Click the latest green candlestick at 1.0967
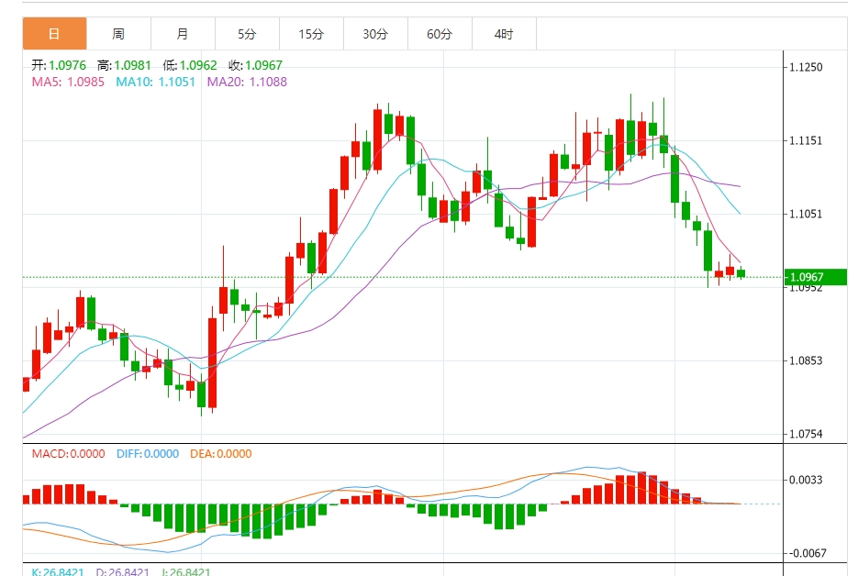 [741, 273]
